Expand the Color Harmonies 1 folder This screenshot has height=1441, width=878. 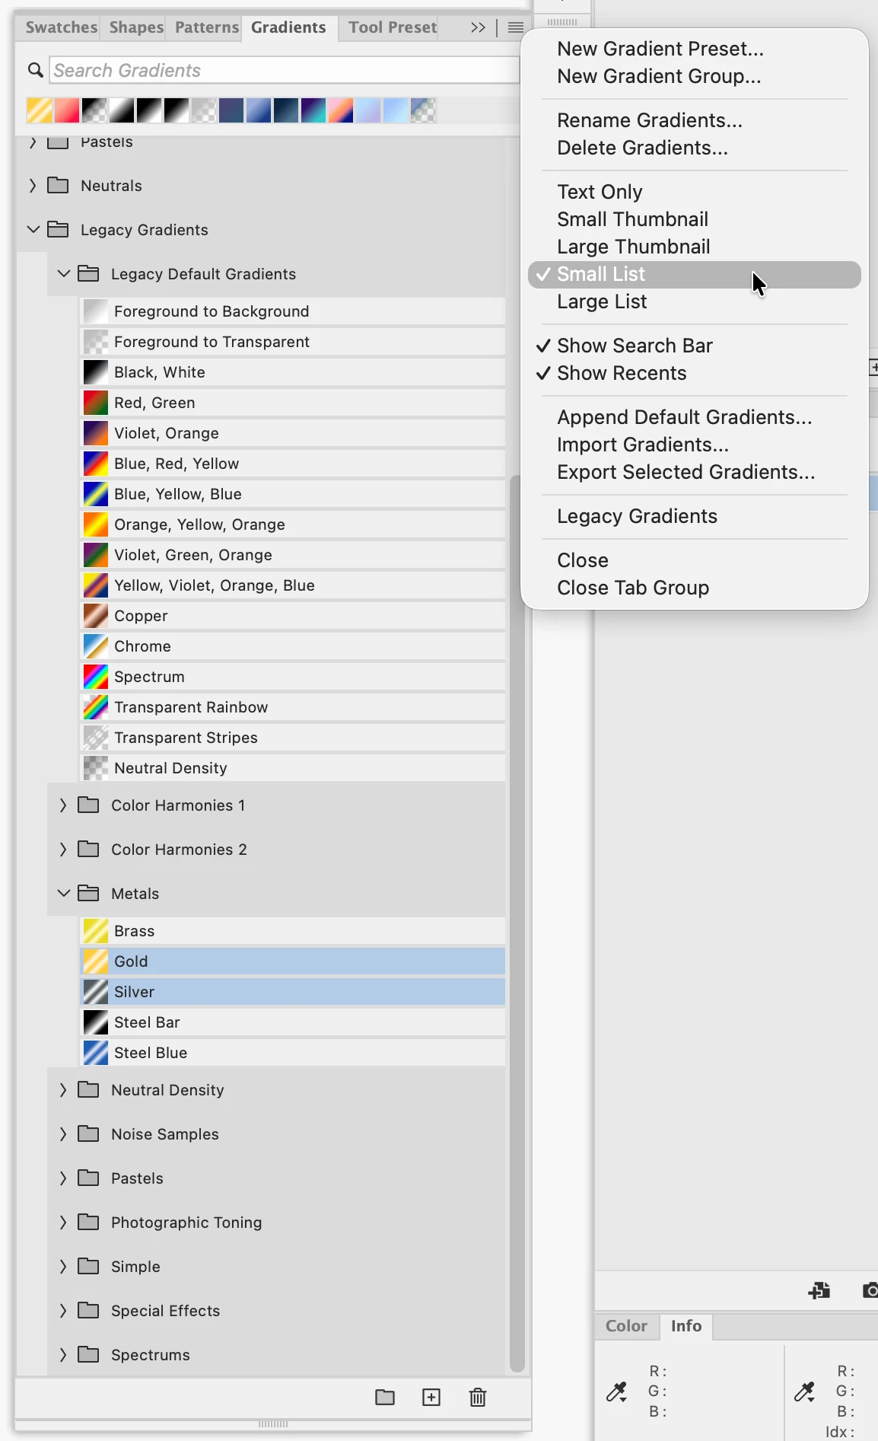click(x=63, y=805)
